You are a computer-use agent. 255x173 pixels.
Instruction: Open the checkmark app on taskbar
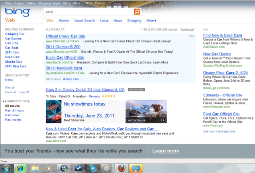(x=78, y=169)
